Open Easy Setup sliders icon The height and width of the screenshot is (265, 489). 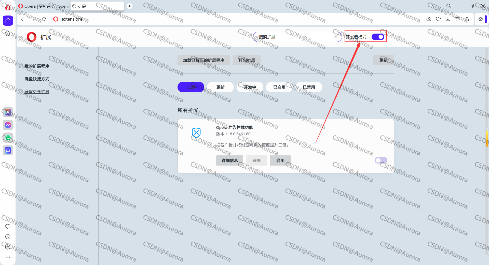point(458,19)
